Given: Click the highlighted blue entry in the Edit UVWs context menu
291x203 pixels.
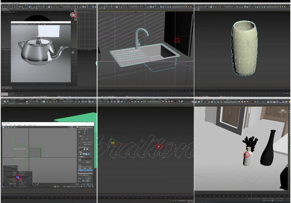Looking at the screenshot, I should (18, 177).
